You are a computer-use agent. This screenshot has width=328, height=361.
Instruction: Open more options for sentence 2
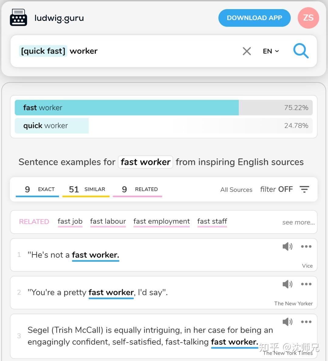[x=306, y=284]
